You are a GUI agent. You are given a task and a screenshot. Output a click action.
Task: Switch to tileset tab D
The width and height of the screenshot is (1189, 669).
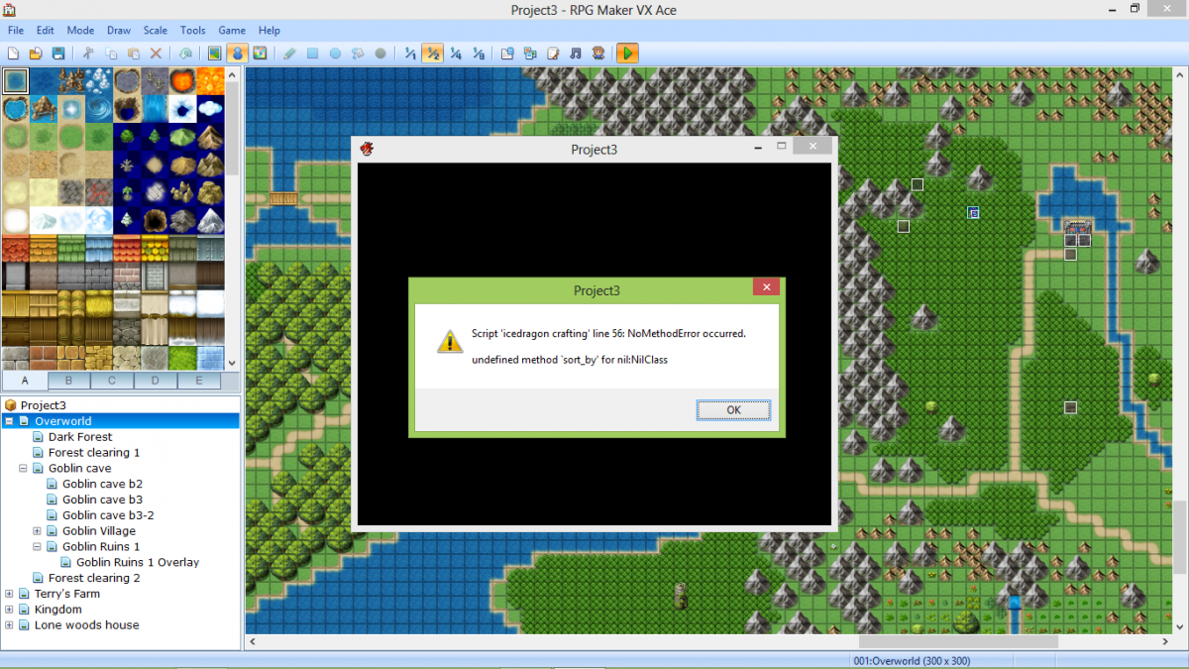coord(156,381)
